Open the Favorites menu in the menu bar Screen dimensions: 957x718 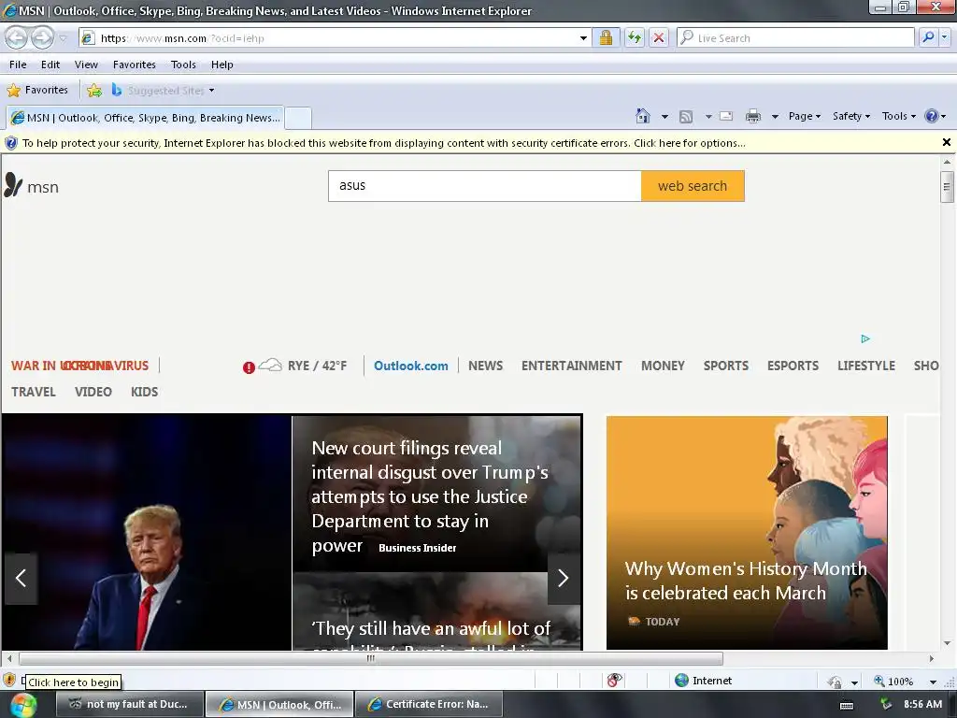[x=135, y=65]
